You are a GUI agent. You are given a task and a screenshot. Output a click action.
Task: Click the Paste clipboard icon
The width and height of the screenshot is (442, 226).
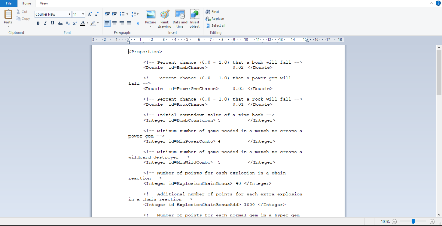[8, 15]
